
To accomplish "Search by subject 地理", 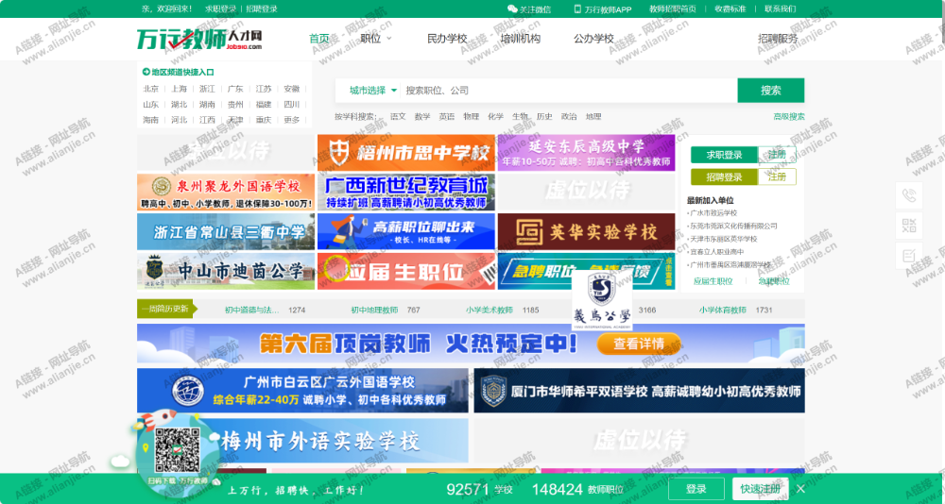I will click(593, 117).
